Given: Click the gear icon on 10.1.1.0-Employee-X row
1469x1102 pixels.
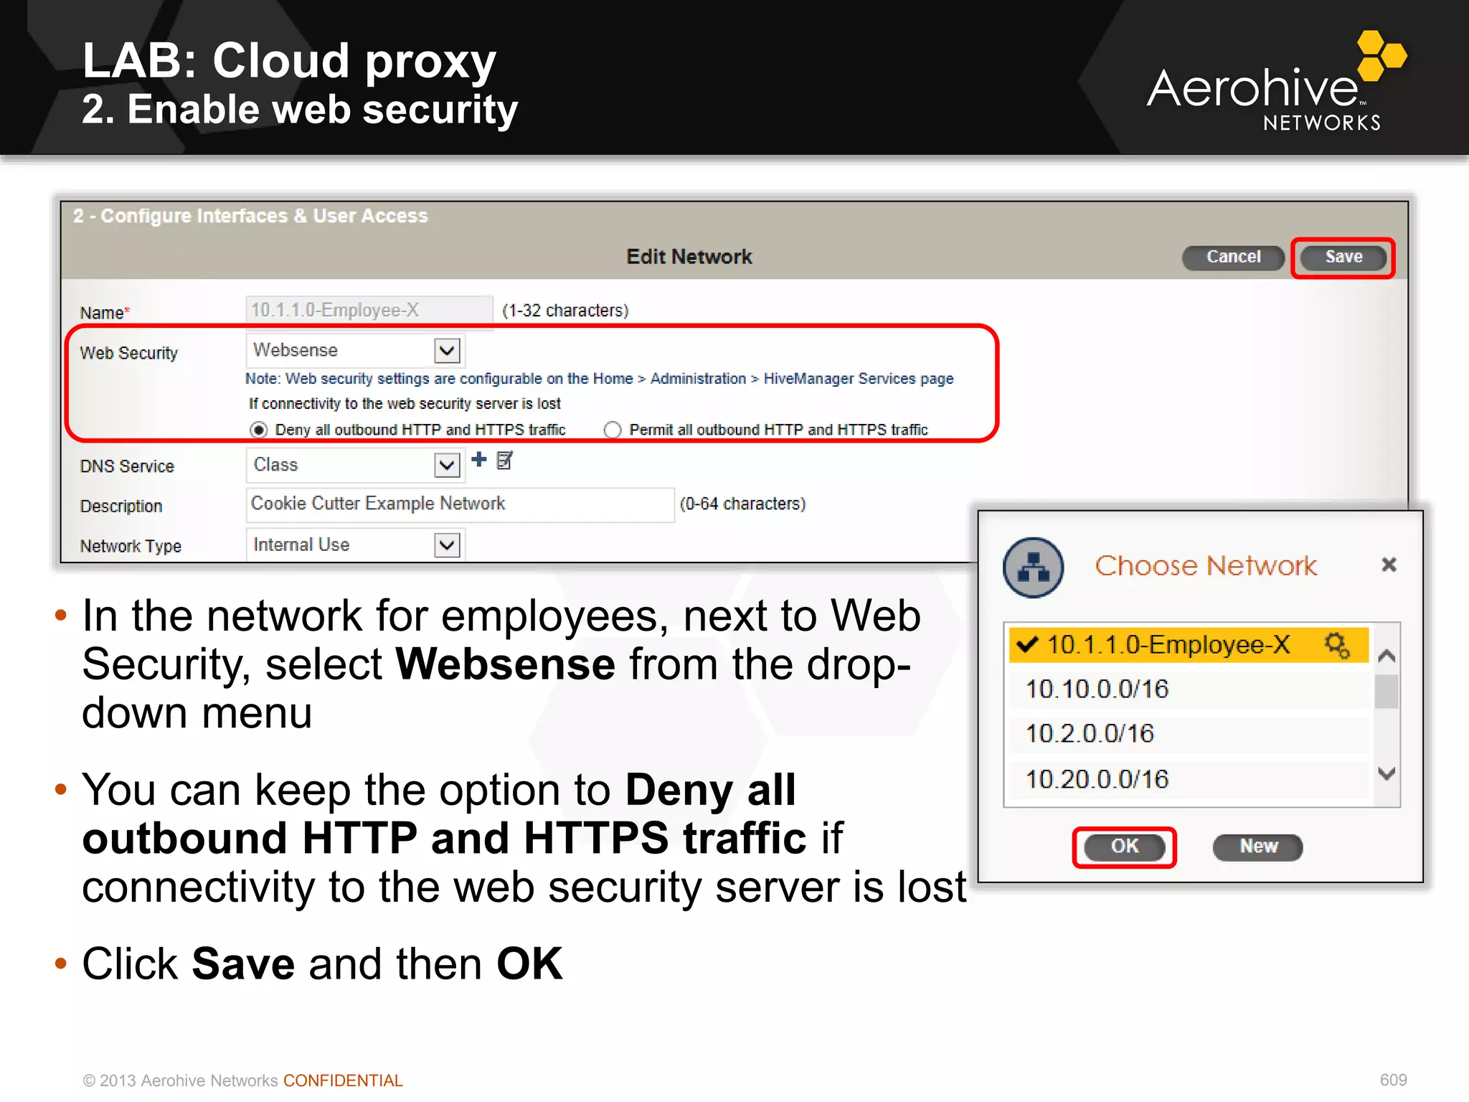Looking at the screenshot, I should pyautogui.click(x=1337, y=644).
